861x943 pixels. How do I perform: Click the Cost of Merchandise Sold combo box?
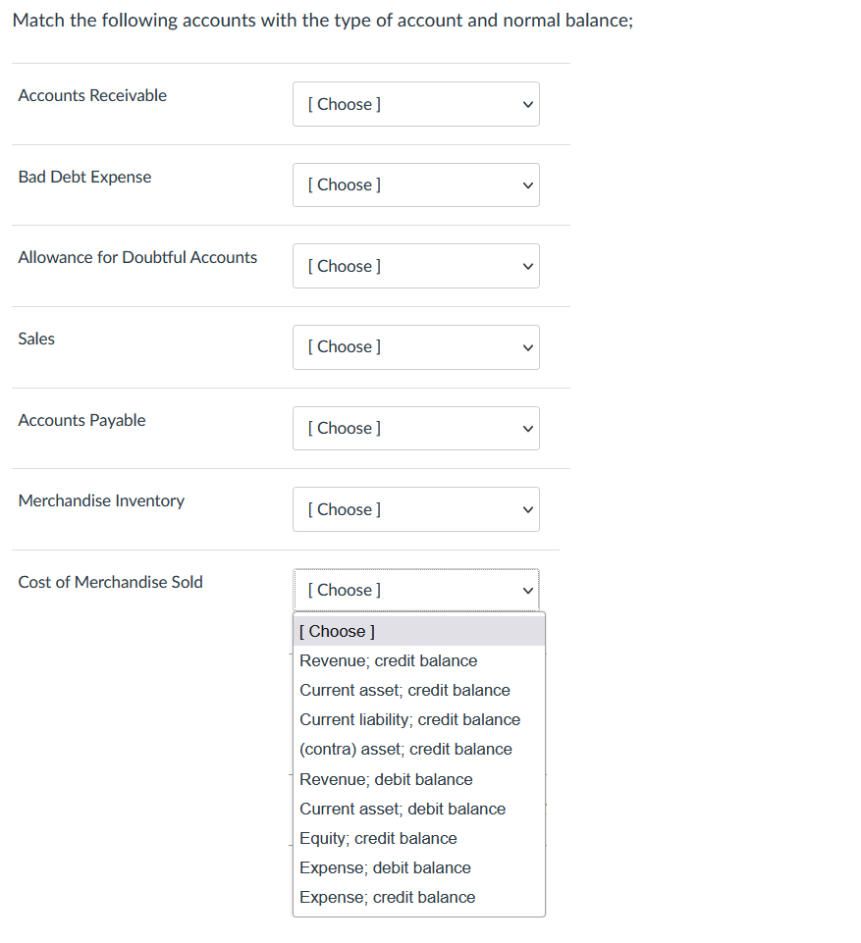tap(415, 590)
